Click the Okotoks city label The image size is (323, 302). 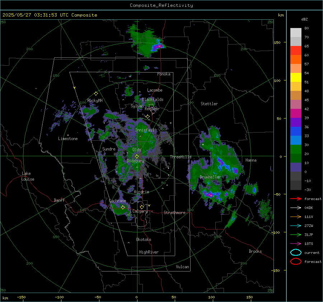pyautogui.click(x=144, y=240)
